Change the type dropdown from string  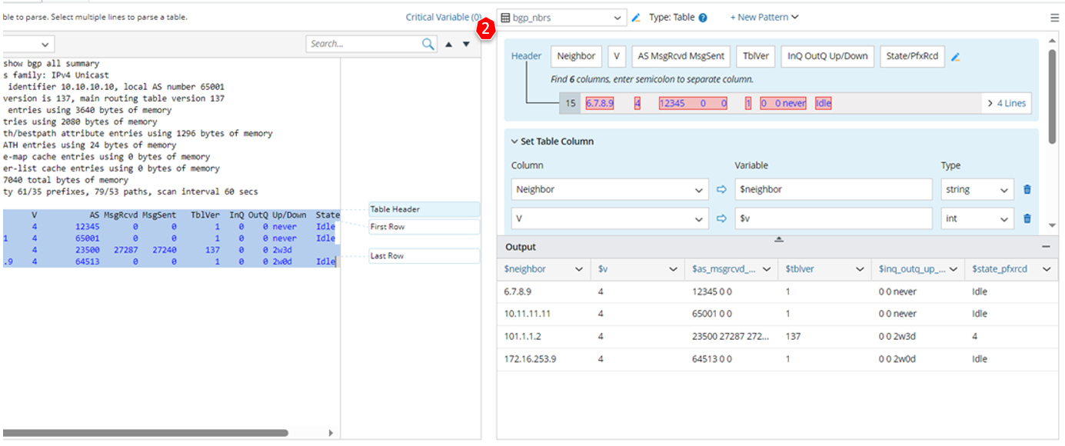977,190
